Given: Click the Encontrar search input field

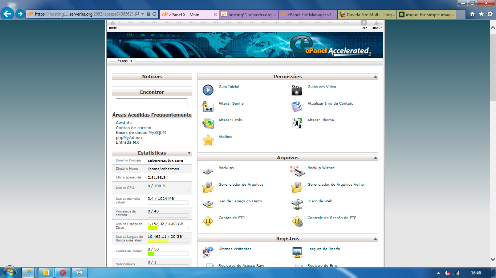Looking at the screenshot, I should (151, 102).
